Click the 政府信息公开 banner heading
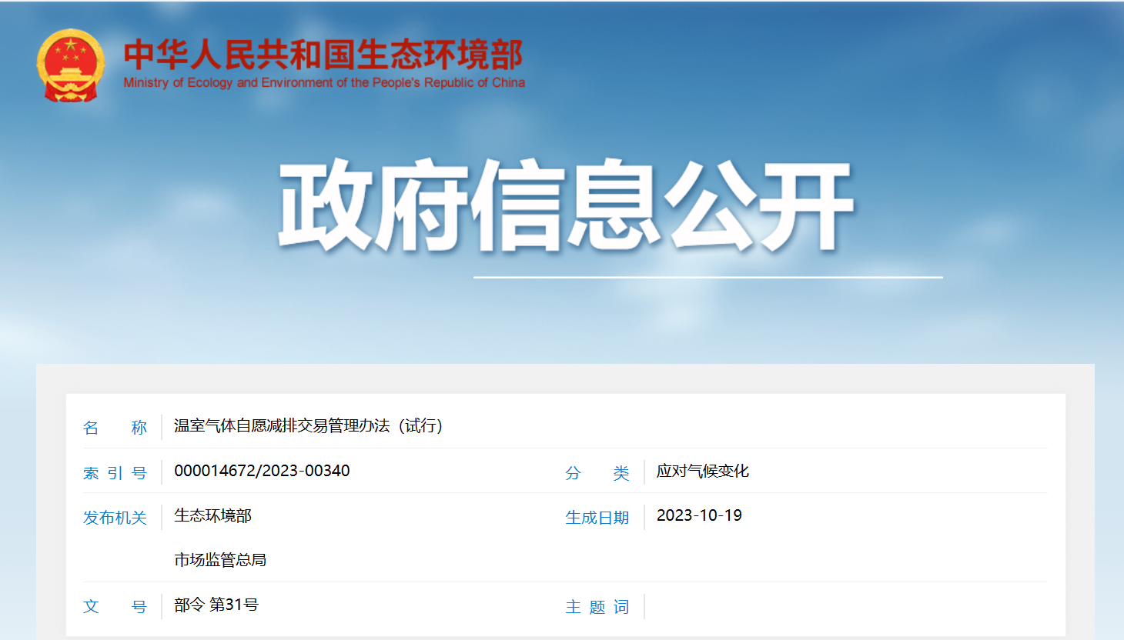Screen dimensions: 1124x640 click(x=566, y=206)
